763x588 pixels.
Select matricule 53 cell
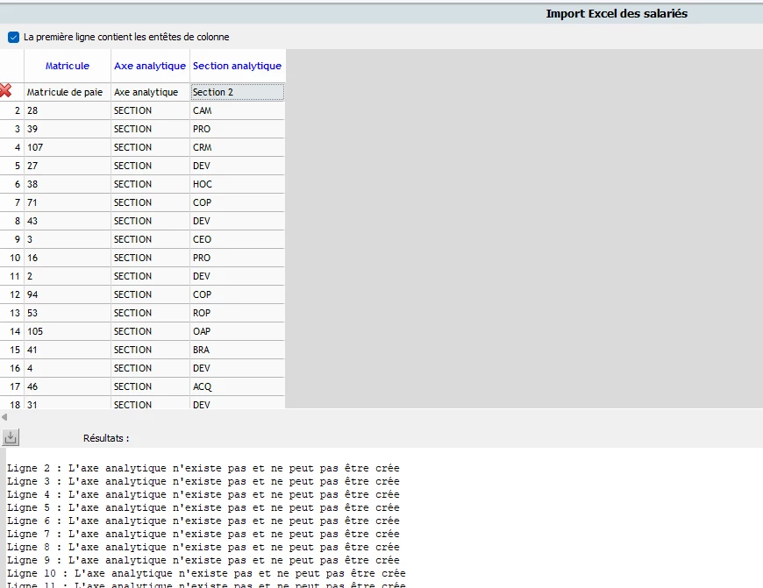tap(68, 313)
